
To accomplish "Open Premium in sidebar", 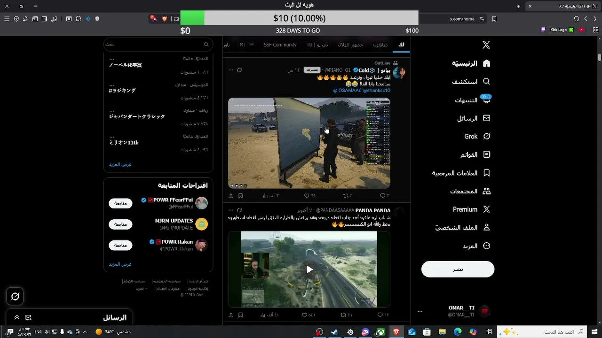I will 472,209.
